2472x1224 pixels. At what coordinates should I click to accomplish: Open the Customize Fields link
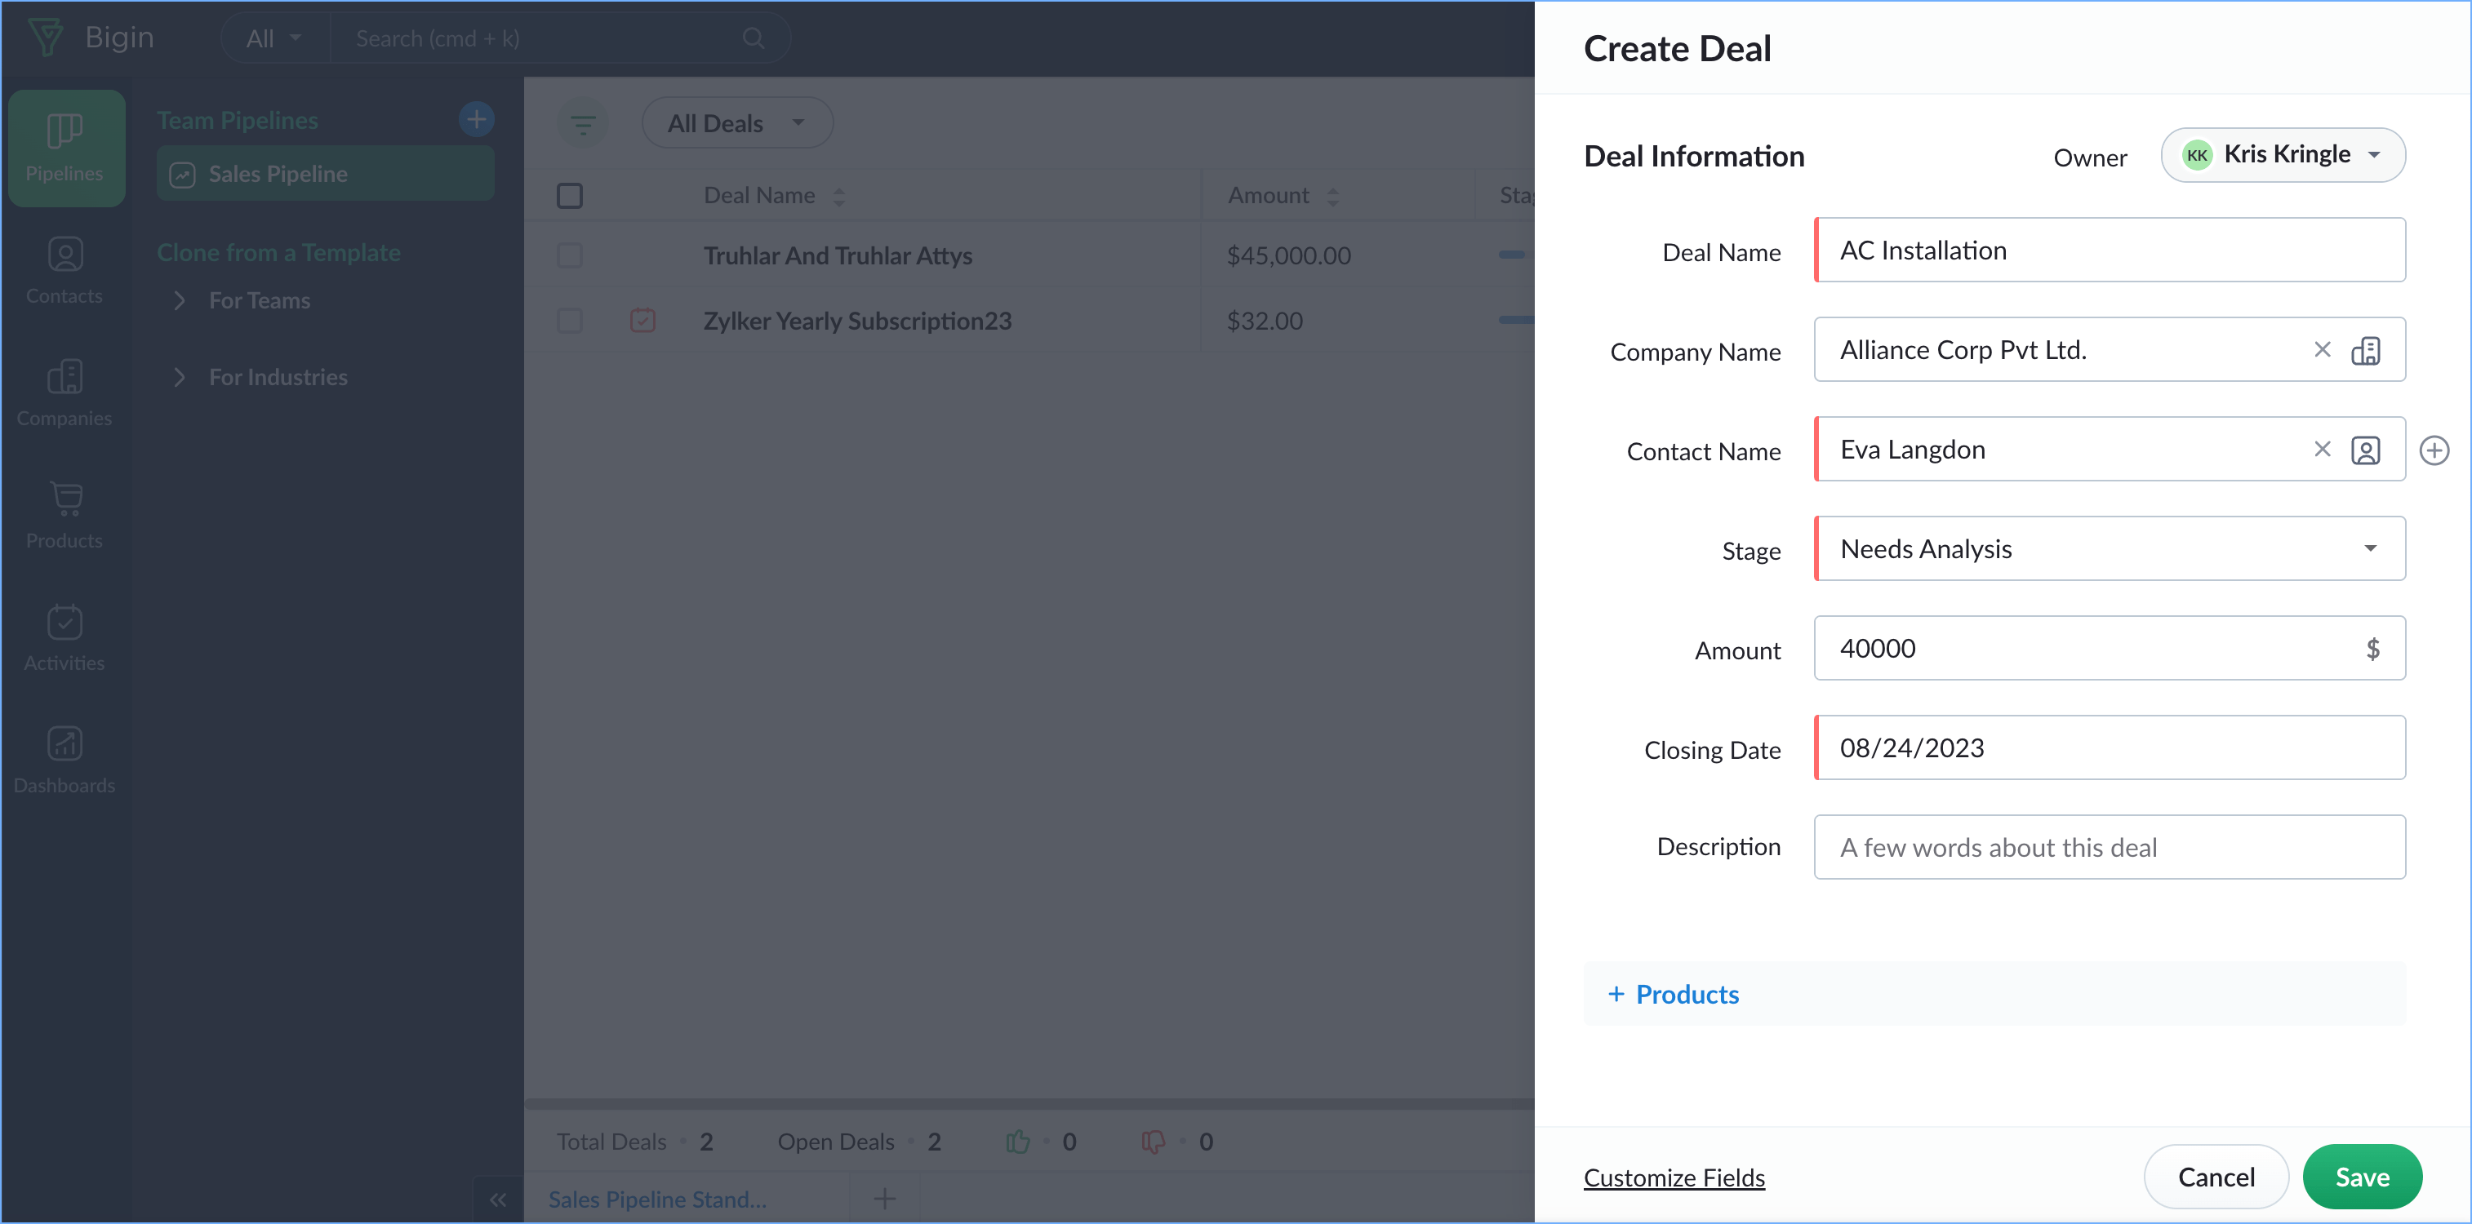pyautogui.click(x=1674, y=1177)
